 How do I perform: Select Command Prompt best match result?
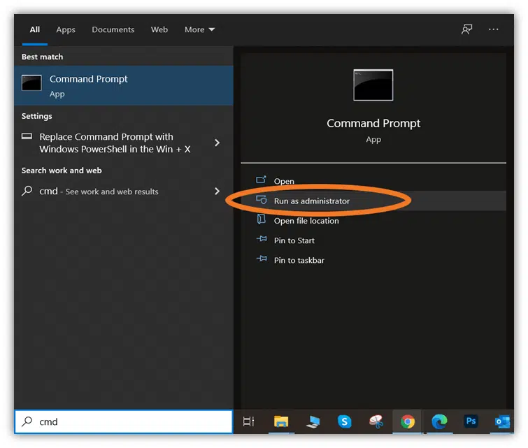(x=124, y=85)
